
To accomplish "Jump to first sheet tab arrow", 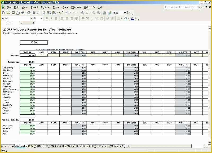I will click(x=2, y=146).
